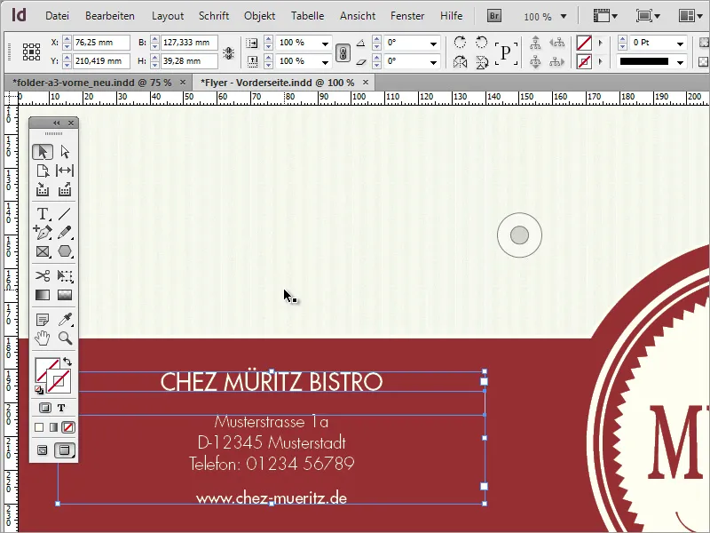
Task: Expand the Scale Y percentage dropdown
Action: [x=325, y=62]
